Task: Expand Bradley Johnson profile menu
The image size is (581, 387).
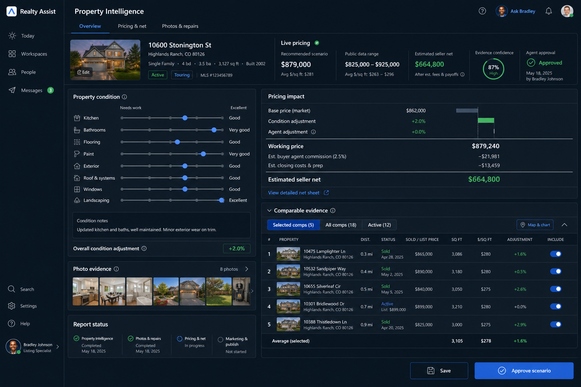Action: click(57, 347)
